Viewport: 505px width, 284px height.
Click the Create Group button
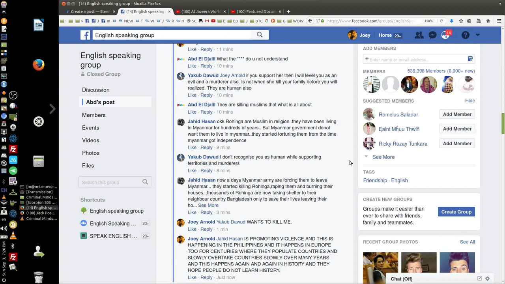456,212
